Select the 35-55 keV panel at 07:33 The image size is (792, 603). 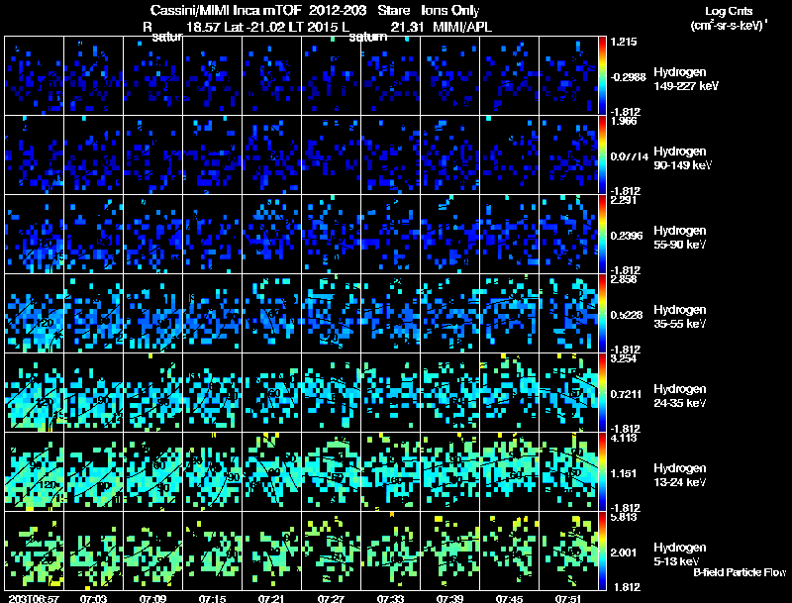(390, 313)
